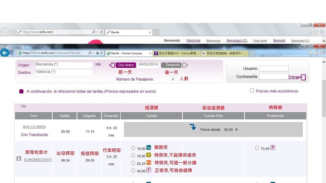This screenshot has height=183, width=326.
Task: Open a new tab in the front browser window
Action: 252,53
